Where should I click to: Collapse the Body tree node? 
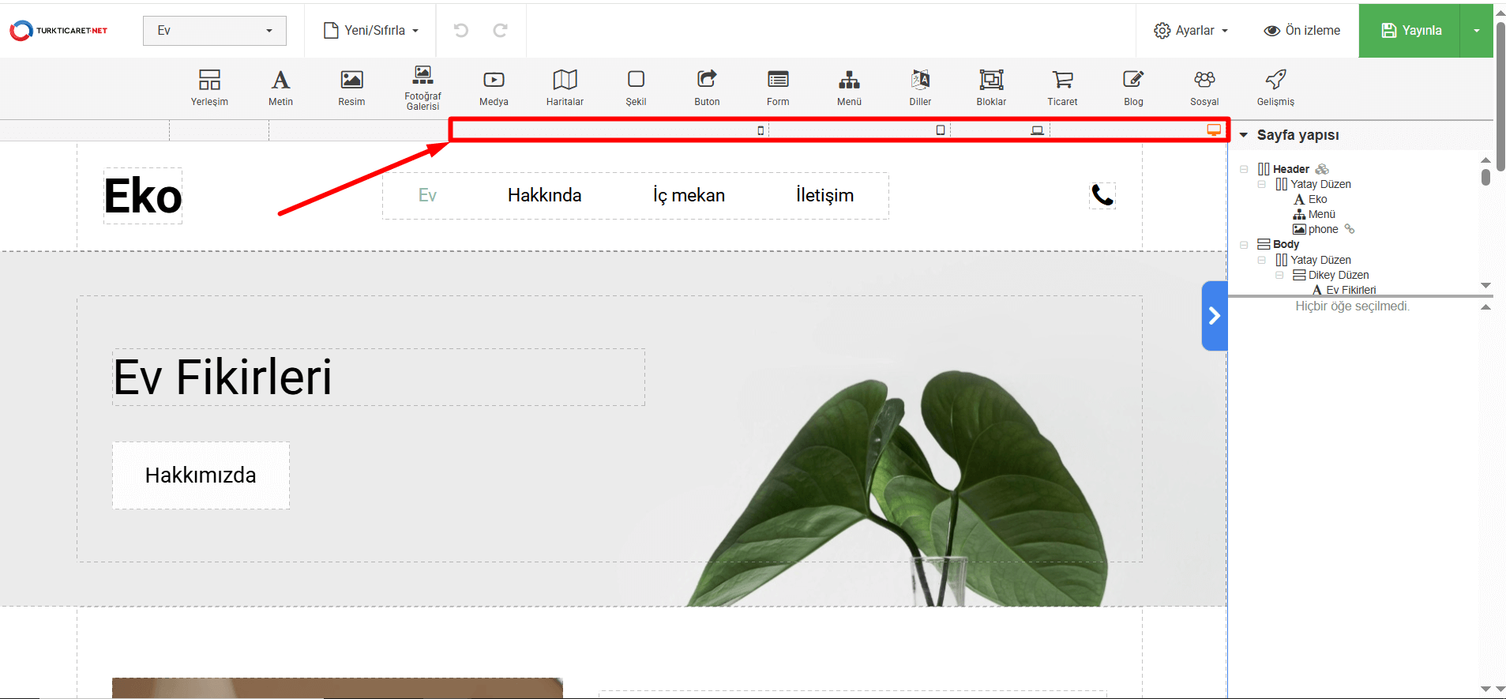coord(1244,245)
